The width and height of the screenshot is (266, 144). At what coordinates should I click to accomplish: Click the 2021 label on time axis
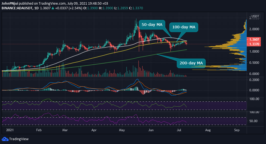pos(10,130)
